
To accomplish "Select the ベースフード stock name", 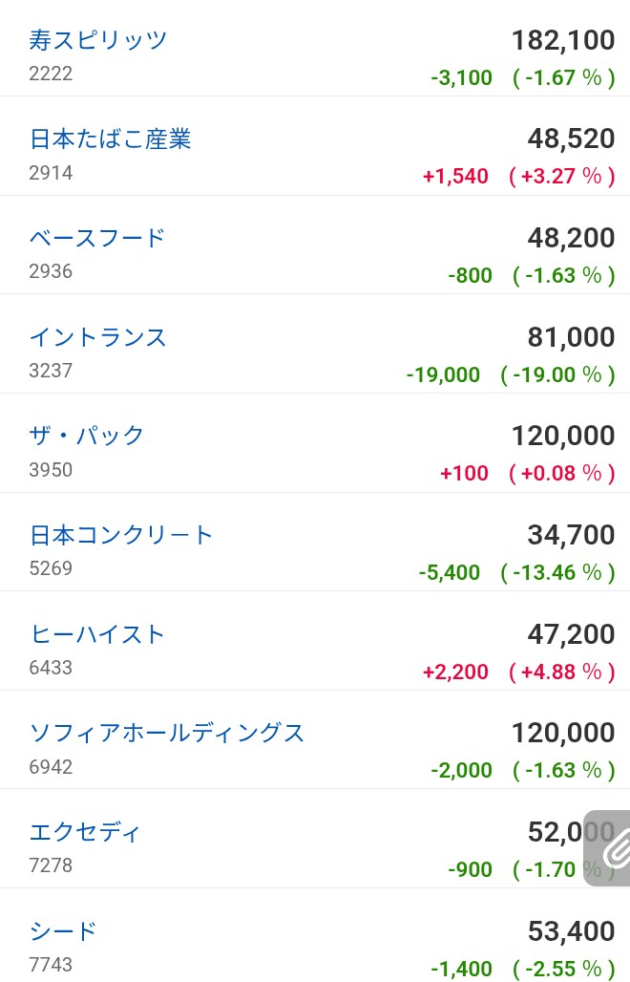I will pyautogui.click(x=97, y=238).
